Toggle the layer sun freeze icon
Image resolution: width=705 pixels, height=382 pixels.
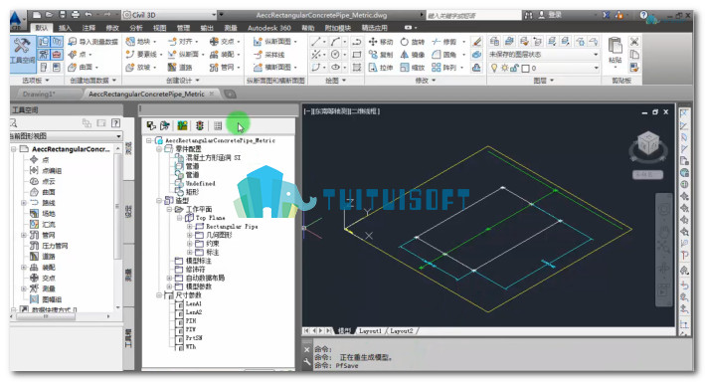point(504,68)
